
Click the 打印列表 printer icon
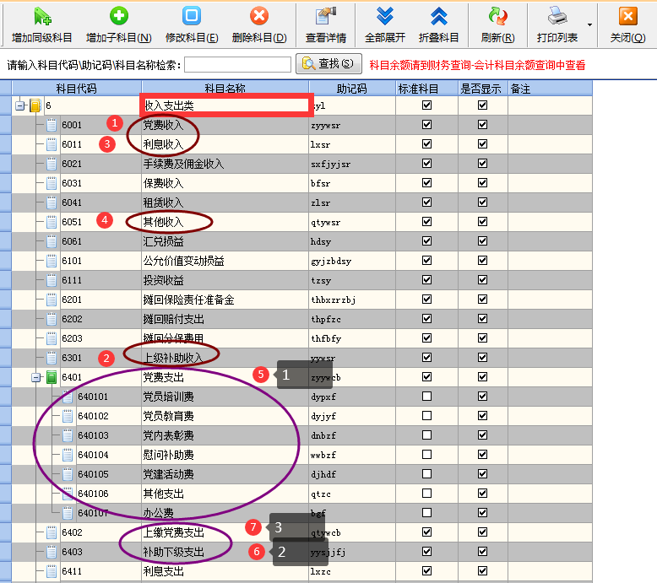pyautogui.click(x=557, y=16)
